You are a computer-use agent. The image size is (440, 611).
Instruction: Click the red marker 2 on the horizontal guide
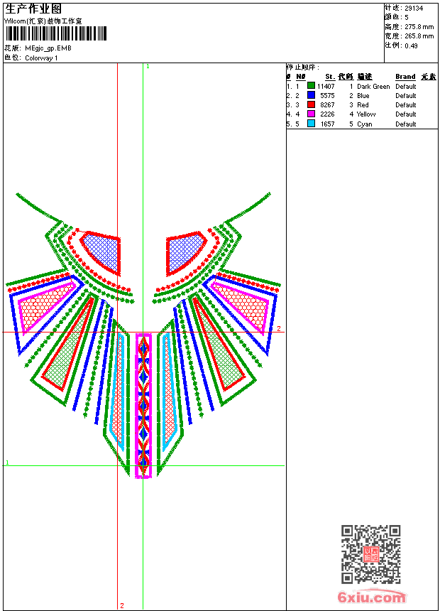tap(279, 328)
